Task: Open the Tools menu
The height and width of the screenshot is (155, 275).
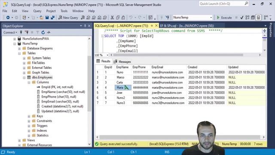Action: (64, 11)
